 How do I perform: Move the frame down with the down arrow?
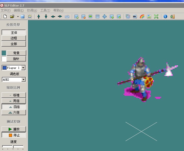tap(46, 16)
